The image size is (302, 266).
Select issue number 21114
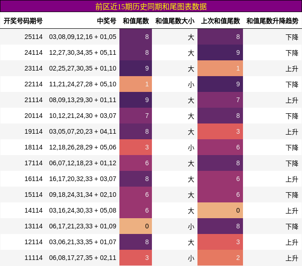[x=33, y=100]
